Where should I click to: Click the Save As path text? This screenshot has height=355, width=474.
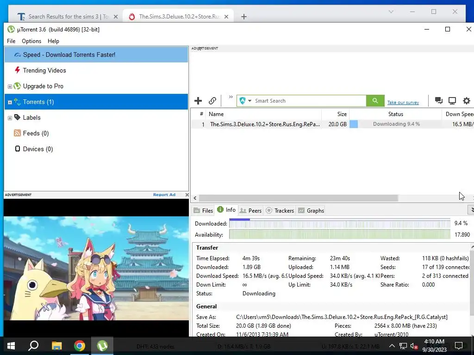pos(342,317)
